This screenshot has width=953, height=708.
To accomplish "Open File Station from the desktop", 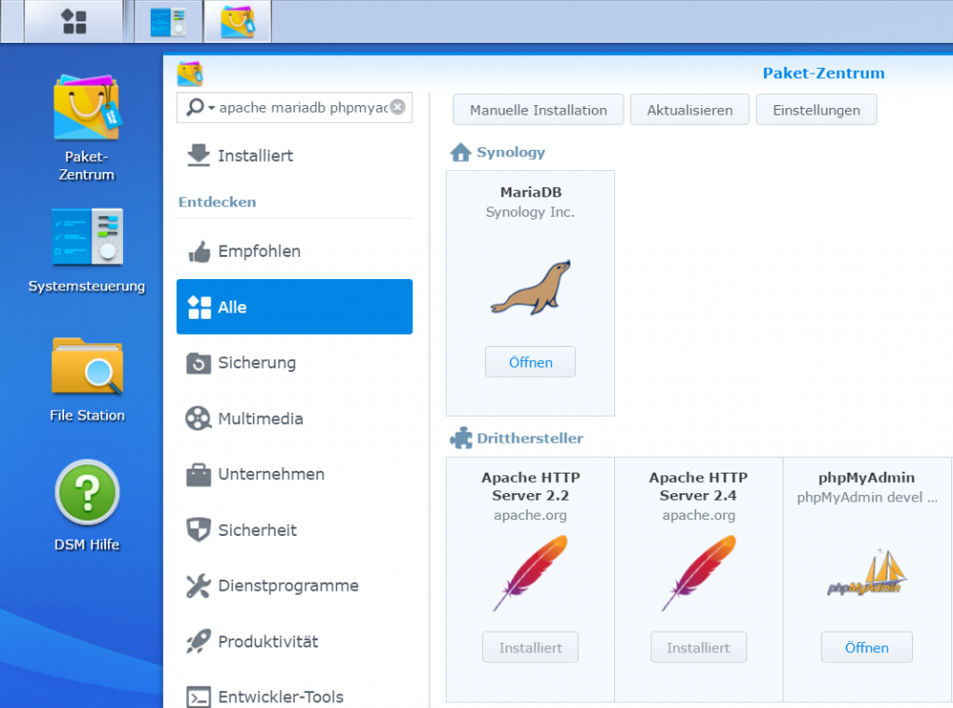I will (x=86, y=367).
